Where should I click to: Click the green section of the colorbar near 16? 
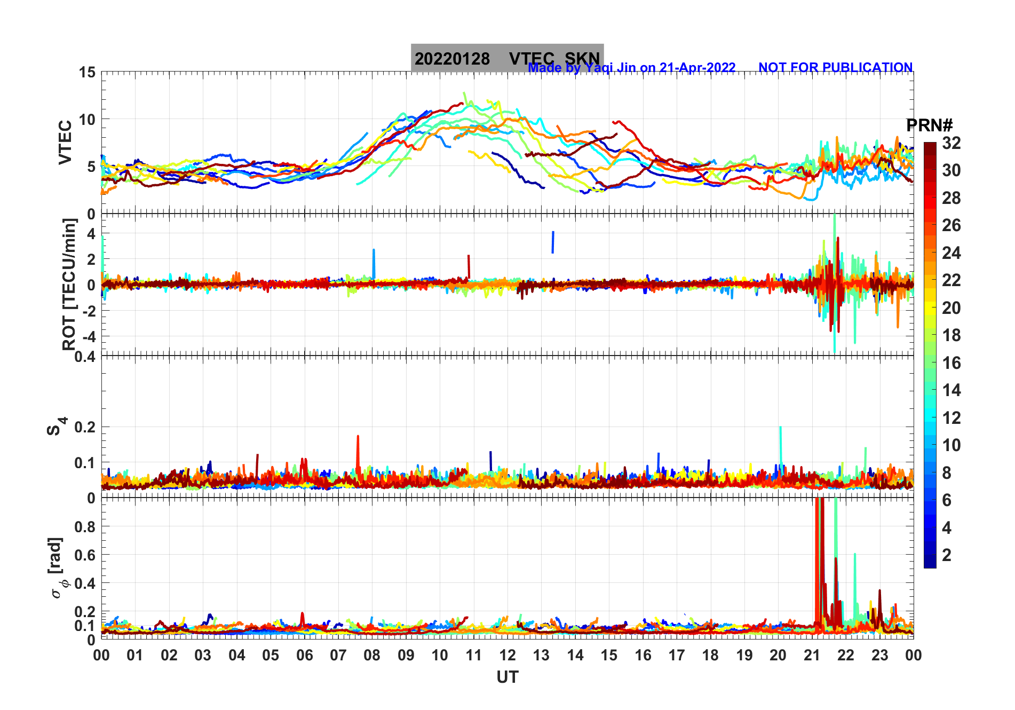[x=930, y=363]
